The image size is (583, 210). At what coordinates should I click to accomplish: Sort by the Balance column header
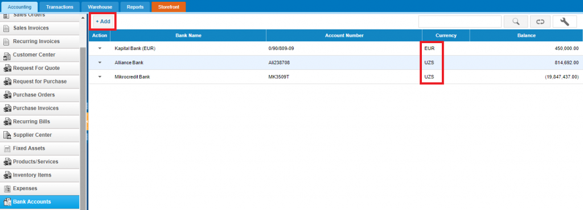[x=526, y=36]
